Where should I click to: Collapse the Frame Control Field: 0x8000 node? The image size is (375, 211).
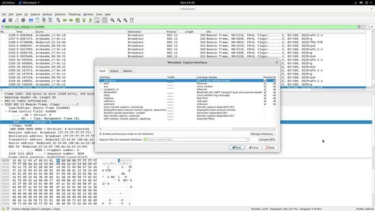(6, 111)
